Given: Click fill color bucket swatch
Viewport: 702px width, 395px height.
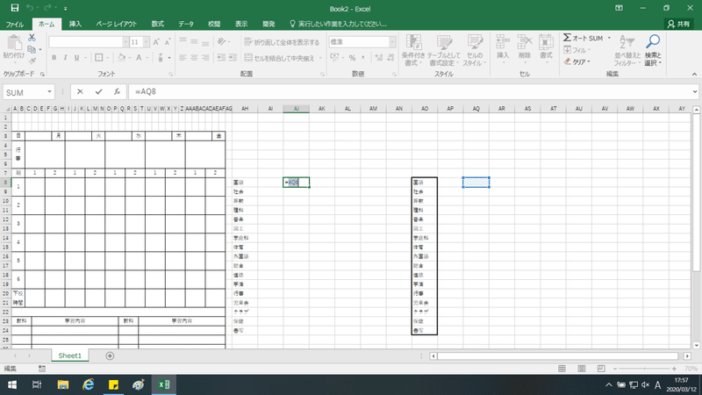Looking at the screenshot, I should [121, 58].
